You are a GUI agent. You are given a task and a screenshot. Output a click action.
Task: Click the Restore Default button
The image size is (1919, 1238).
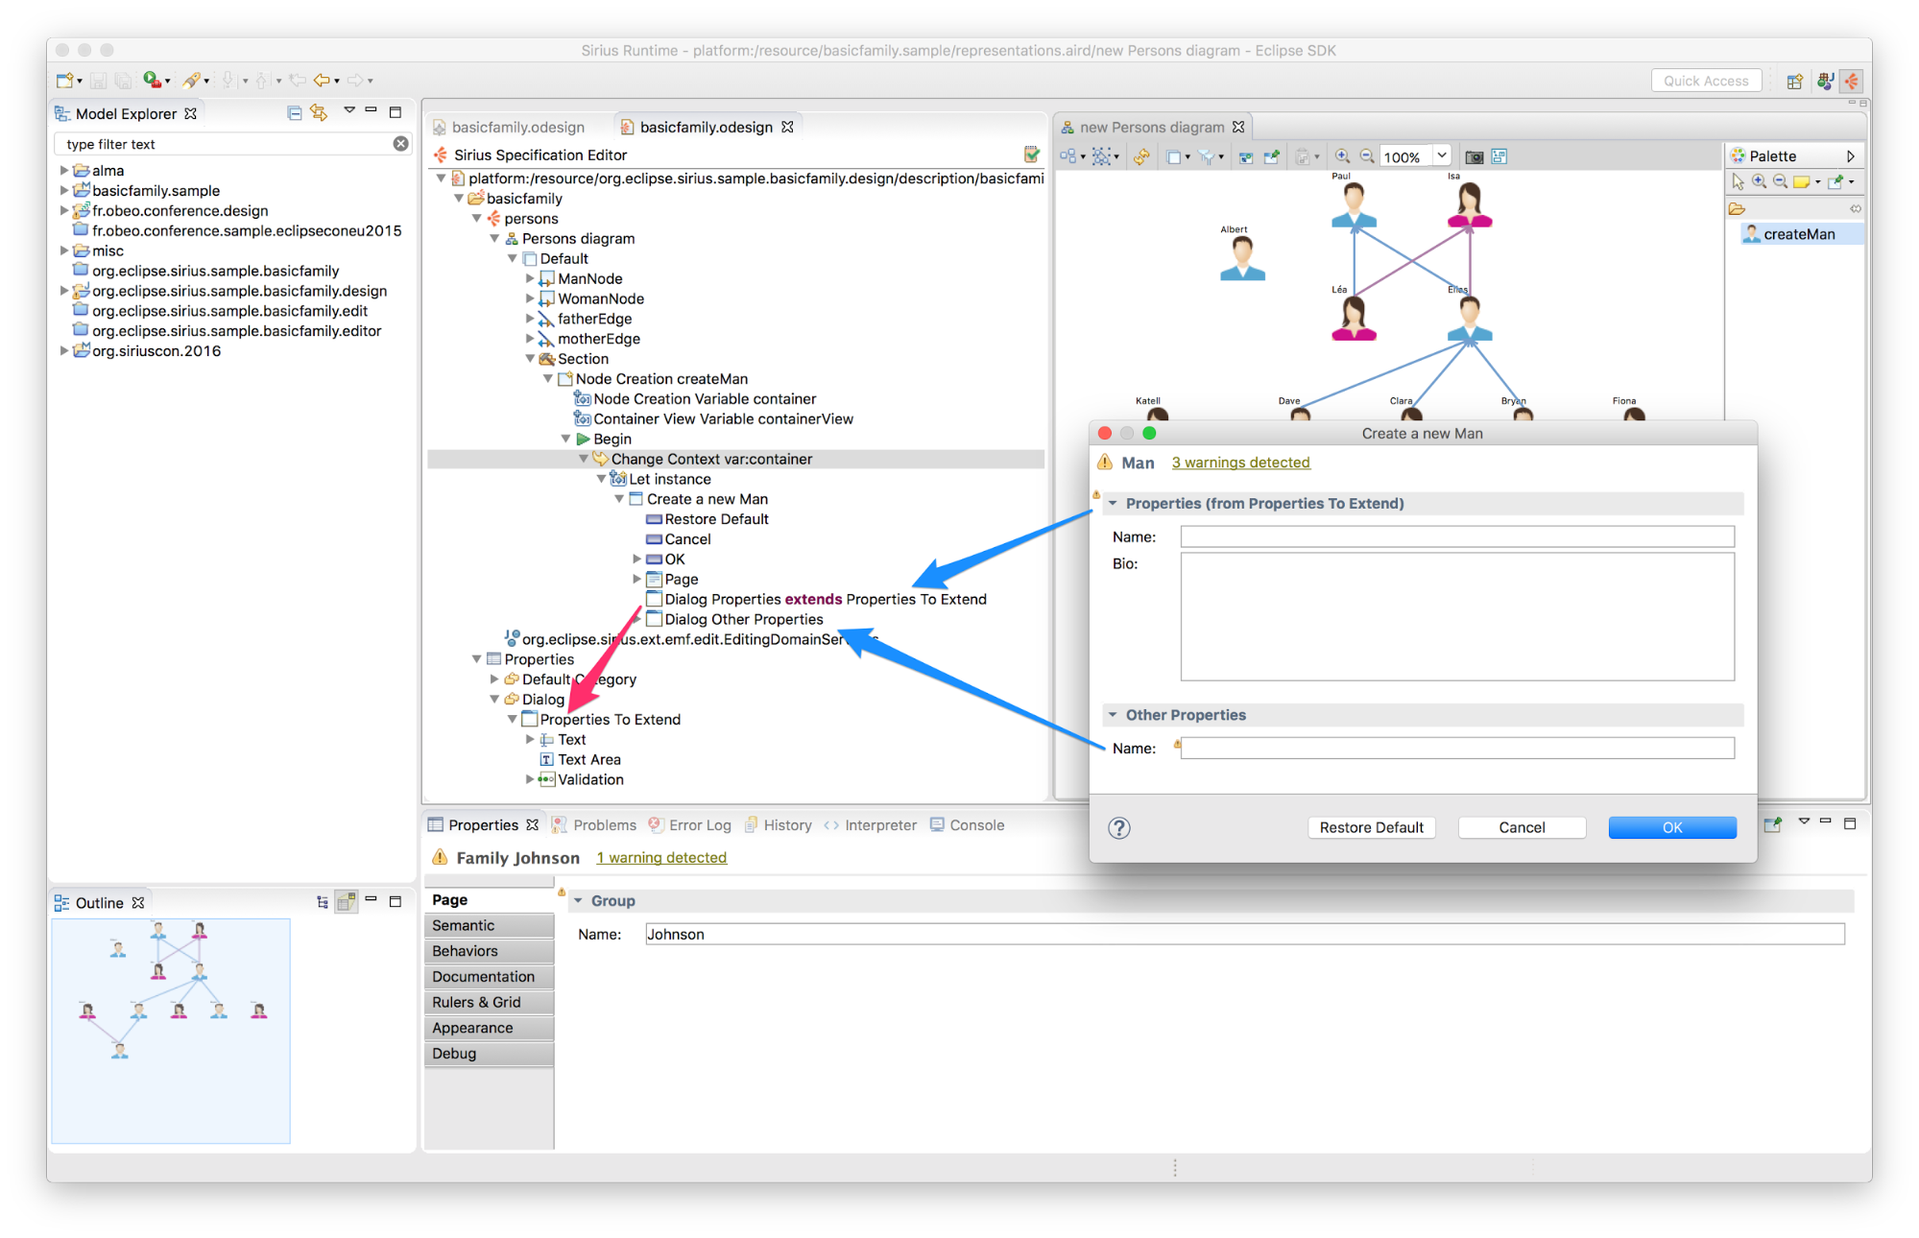(x=1371, y=827)
